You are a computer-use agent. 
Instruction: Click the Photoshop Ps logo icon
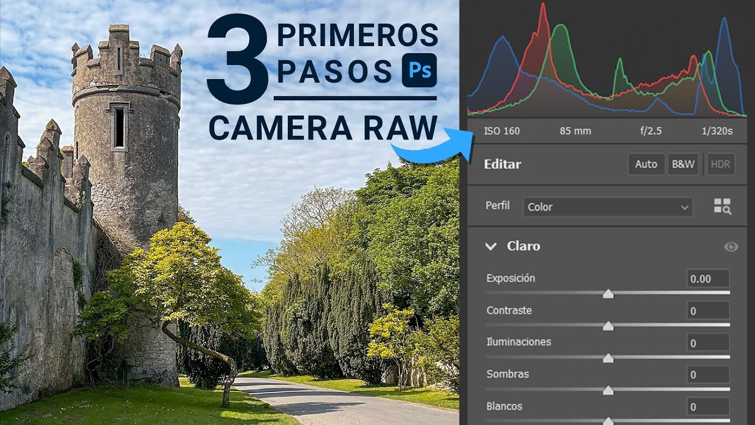[x=419, y=70]
